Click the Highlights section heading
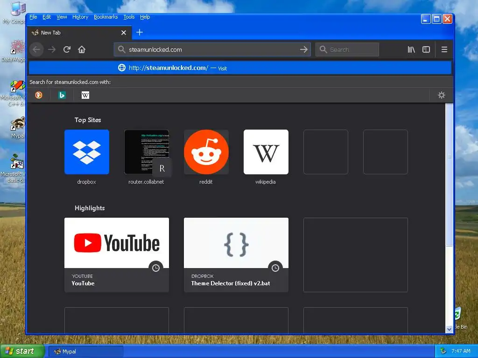The height and width of the screenshot is (358, 478). click(90, 208)
